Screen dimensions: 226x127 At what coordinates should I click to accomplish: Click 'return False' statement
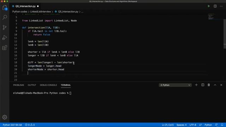(42, 35)
